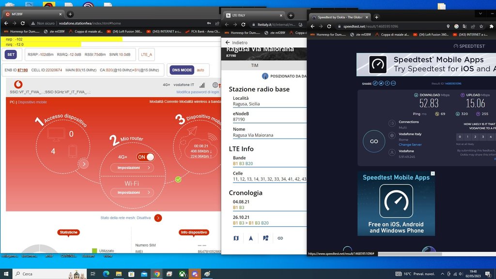
Task: Click the arrow in Accesso dispositivo circle
Action: [84, 164]
